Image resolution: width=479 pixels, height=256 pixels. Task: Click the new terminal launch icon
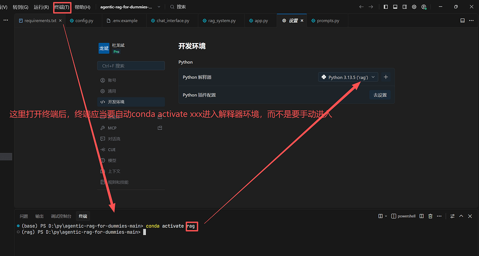pos(380,216)
